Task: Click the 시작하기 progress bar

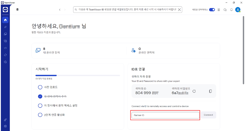Action: pos(78,75)
